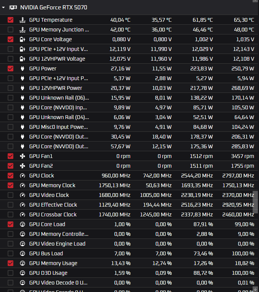Enable the GPU 12VHPWR Power checkbox
Screen dimensions: 259x292
[x=10, y=88]
